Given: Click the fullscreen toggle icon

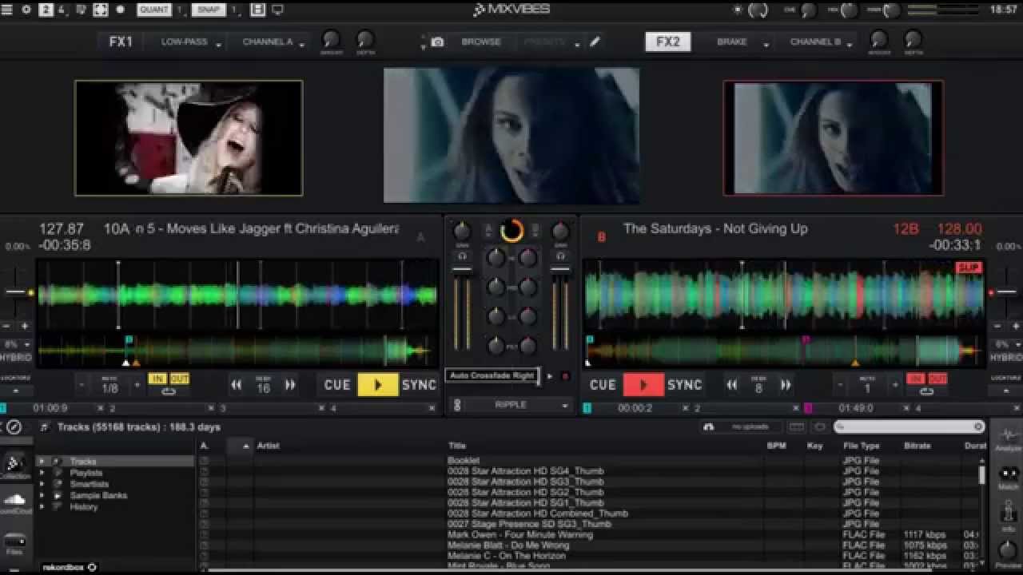Looking at the screenshot, I should click(100, 10).
